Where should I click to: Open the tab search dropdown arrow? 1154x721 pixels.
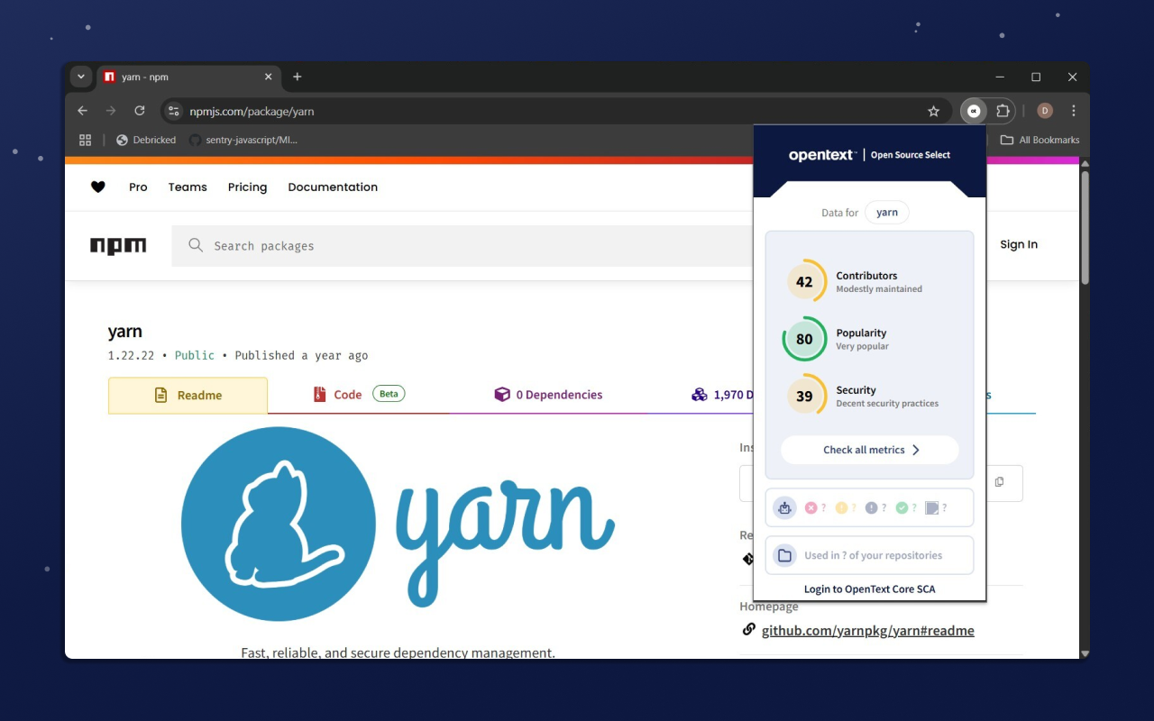coord(81,77)
